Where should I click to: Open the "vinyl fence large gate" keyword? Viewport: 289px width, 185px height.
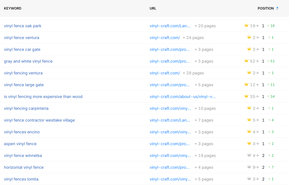point(24,85)
